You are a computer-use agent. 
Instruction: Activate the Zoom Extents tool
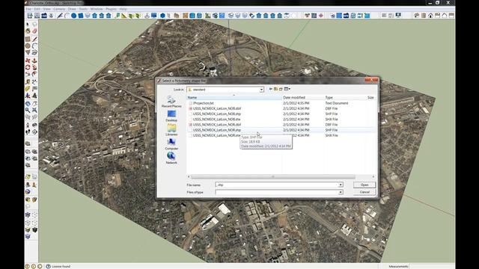[34, 110]
